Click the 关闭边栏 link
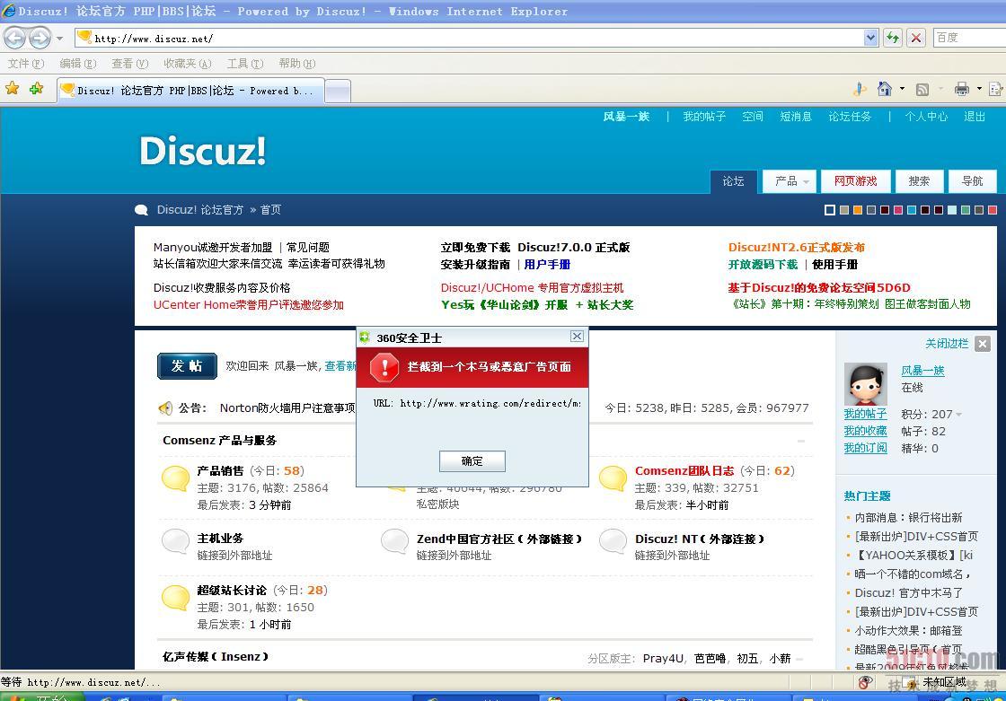Viewport: 1006px width, 701px height. coord(947,344)
